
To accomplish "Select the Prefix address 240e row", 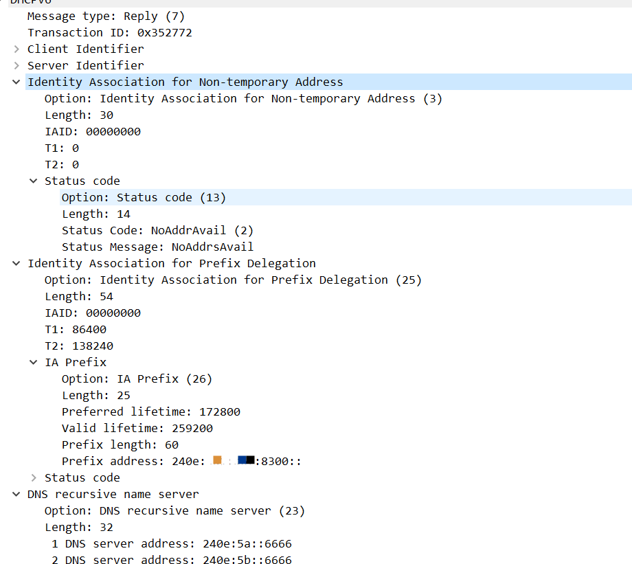I will pyautogui.click(x=181, y=461).
